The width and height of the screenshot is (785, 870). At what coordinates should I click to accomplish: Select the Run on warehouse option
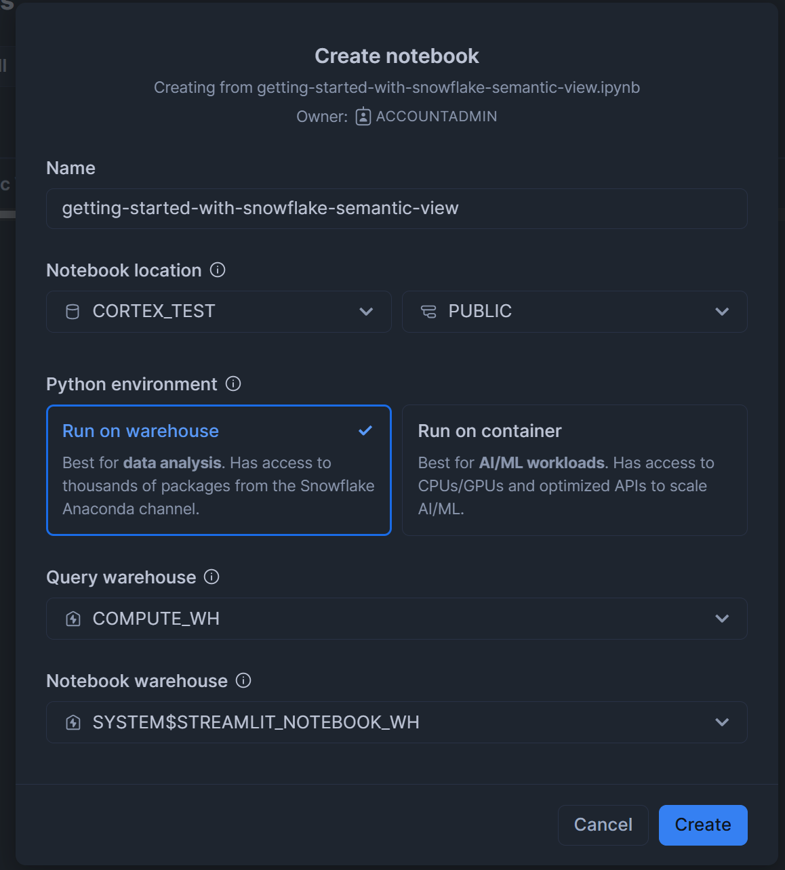pyautogui.click(x=219, y=470)
